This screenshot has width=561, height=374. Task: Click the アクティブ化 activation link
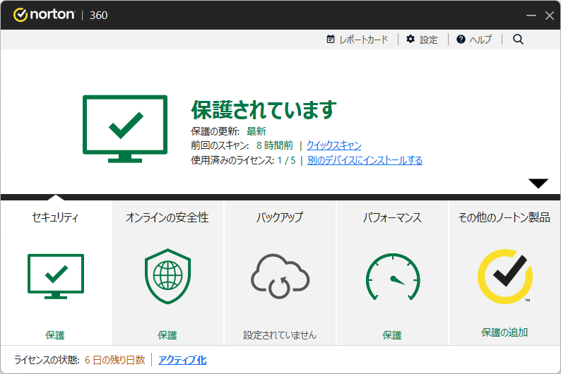coord(182,360)
